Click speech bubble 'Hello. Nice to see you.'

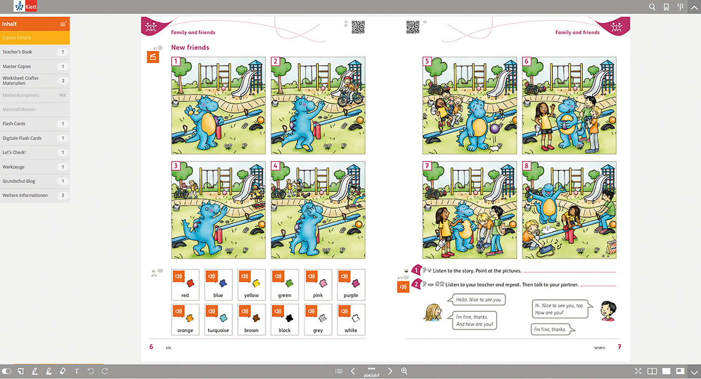[x=477, y=300]
